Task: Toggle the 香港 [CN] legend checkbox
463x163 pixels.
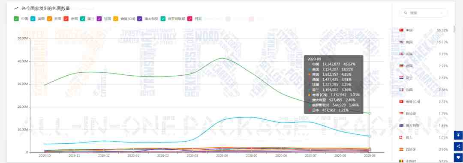Action: pyautogui.click(x=116, y=18)
